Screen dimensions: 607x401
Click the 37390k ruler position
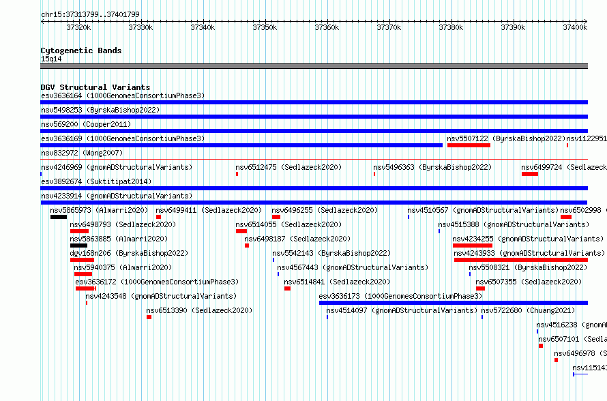point(513,27)
